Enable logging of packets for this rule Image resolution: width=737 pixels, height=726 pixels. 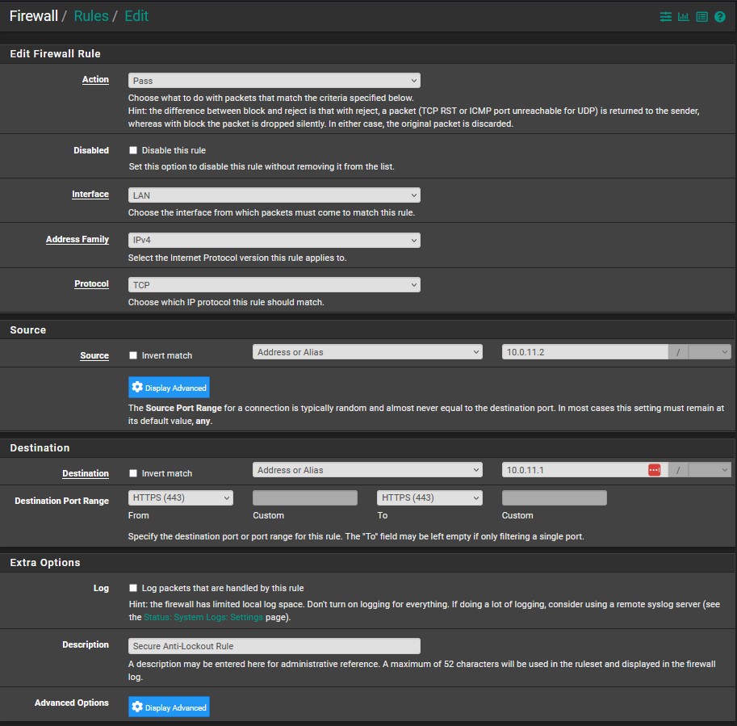click(x=135, y=587)
